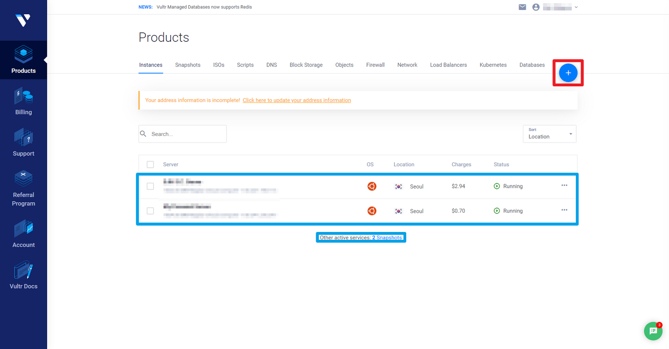Open the three-dot menu for the $0.70 server
Viewport: 669px width, 349px height.
tap(564, 210)
